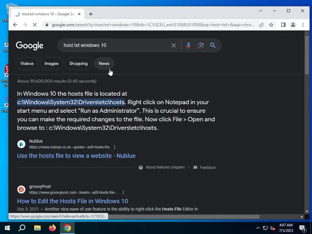Screen dimensions: 312x234
Task: Click the vertical scrollbar thumb
Action: [307, 55]
